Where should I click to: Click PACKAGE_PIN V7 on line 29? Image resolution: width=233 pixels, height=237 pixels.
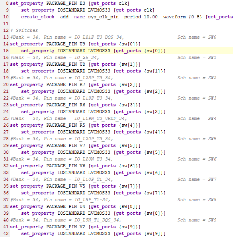[66, 145]
